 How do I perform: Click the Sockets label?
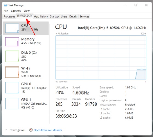104,92
